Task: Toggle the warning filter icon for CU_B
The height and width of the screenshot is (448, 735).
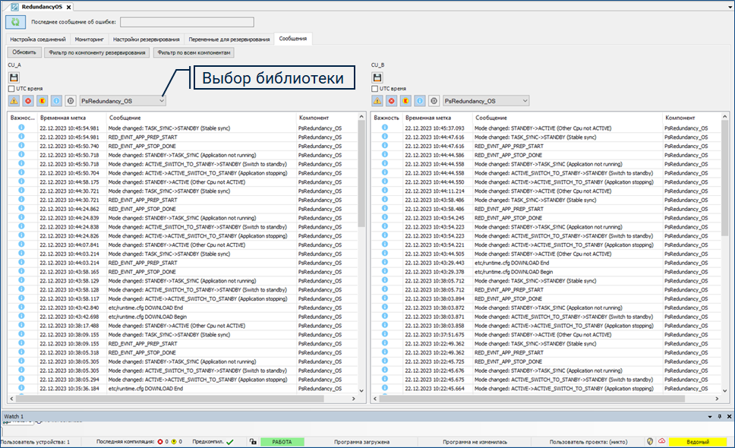Action: coord(377,100)
